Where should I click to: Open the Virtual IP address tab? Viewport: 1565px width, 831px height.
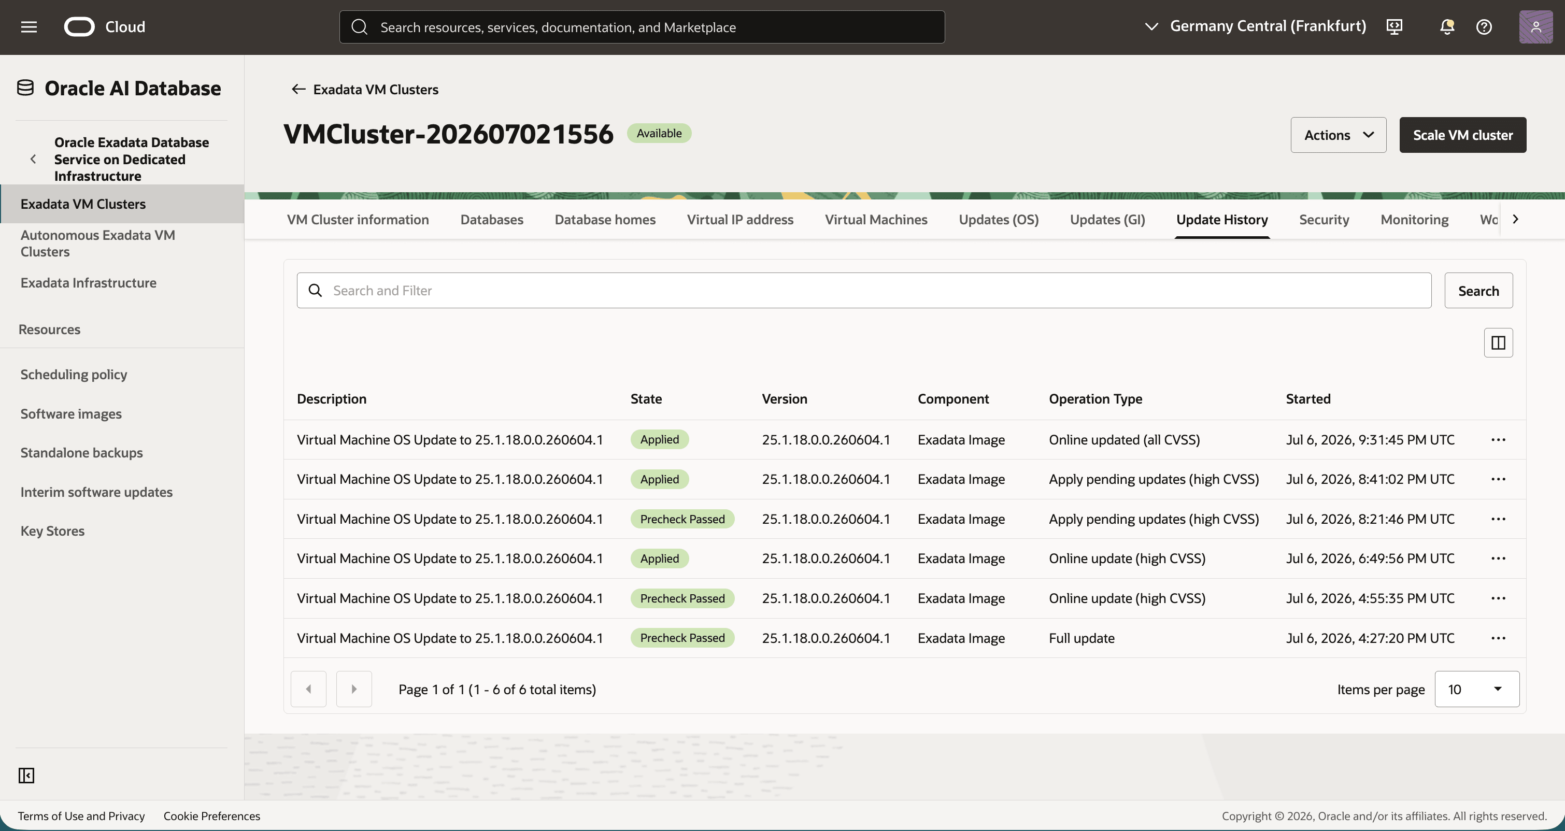coord(740,219)
